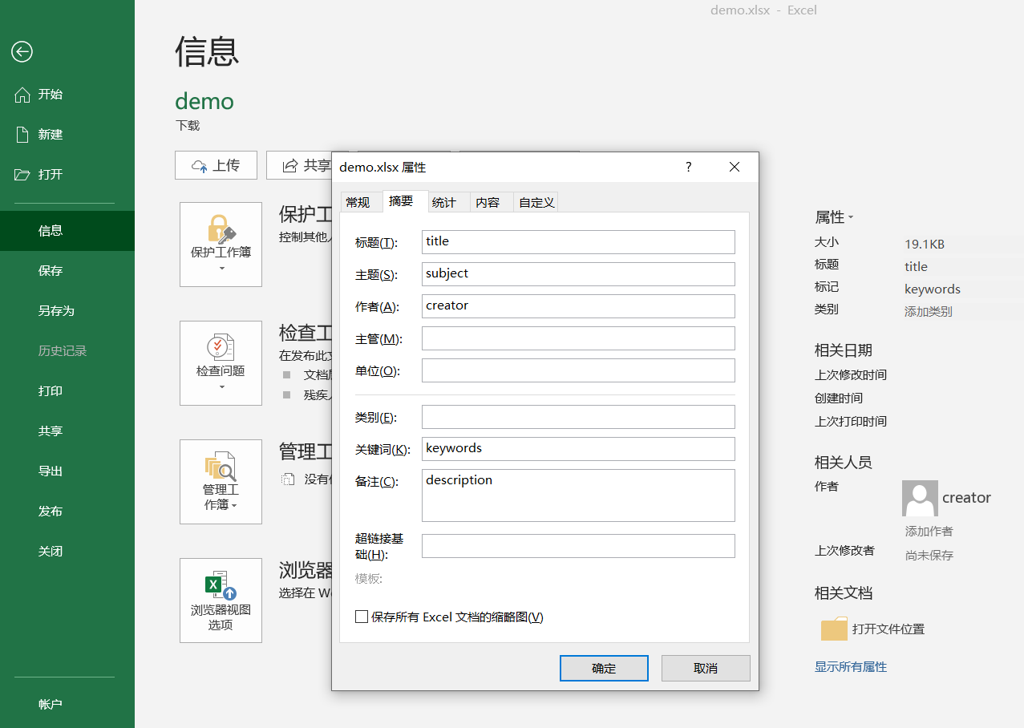
Task: Click the creator author avatar
Action: [x=920, y=498]
